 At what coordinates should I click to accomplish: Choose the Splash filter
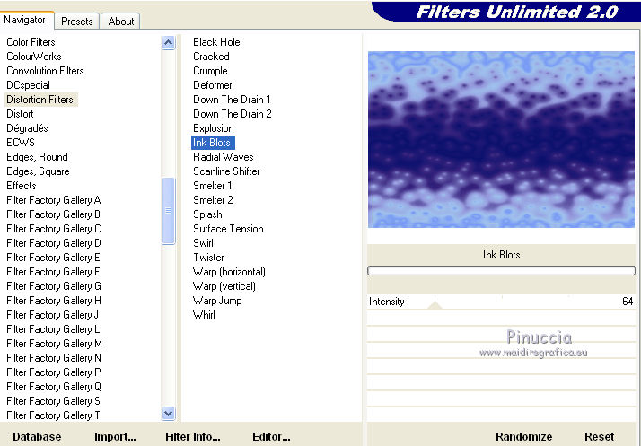207,214
